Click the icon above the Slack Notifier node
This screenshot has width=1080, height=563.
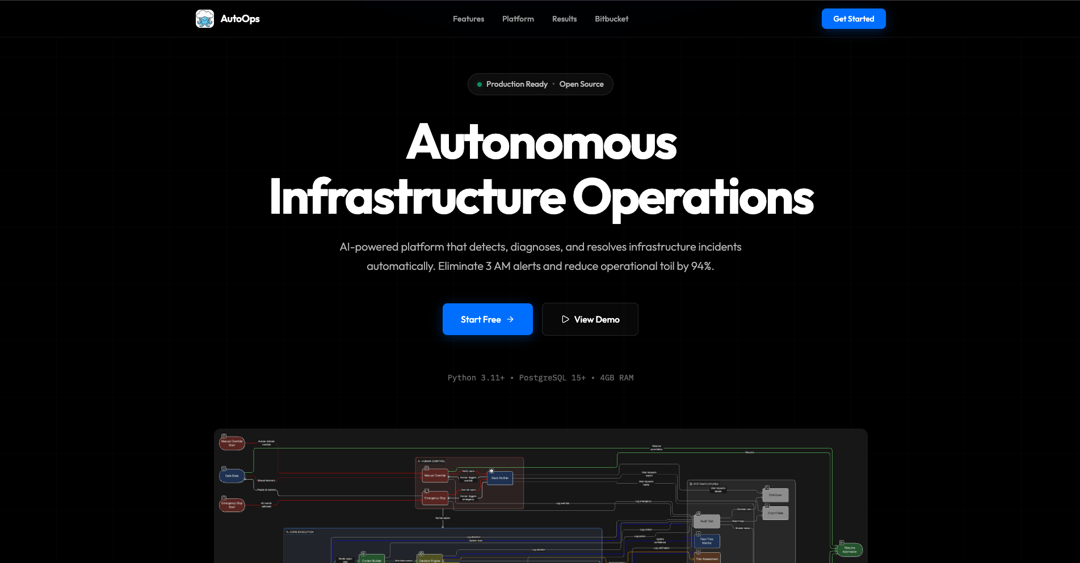491,471
